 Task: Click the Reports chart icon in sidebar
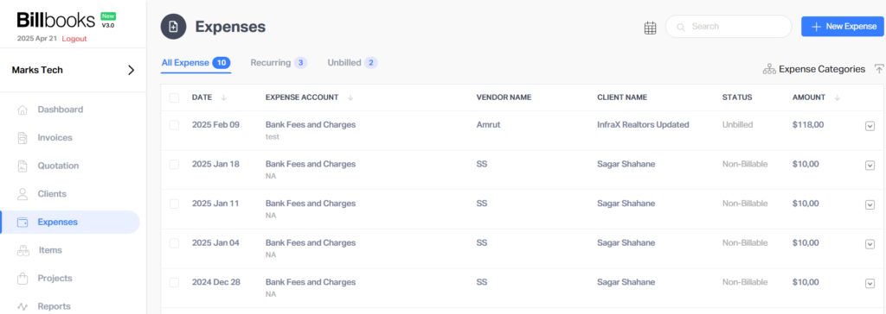22,307
